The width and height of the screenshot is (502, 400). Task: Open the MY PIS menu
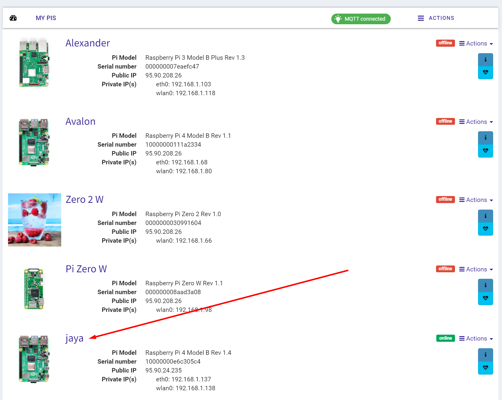tap(46, 18)
